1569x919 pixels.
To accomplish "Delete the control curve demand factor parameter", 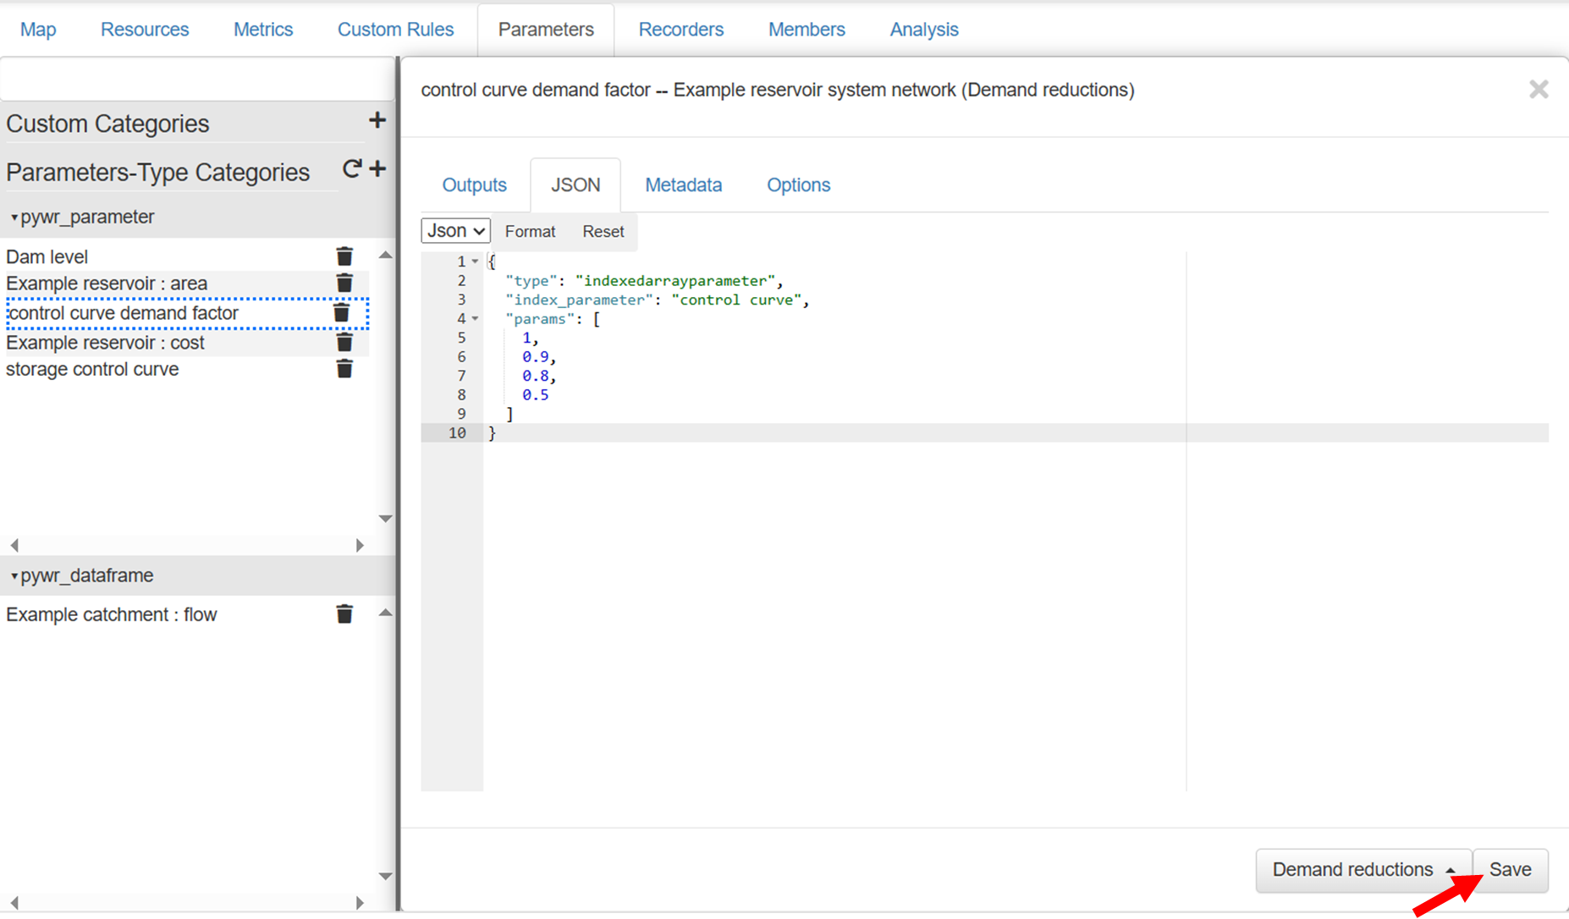I will pyautogui.click(x=342, y=313).
